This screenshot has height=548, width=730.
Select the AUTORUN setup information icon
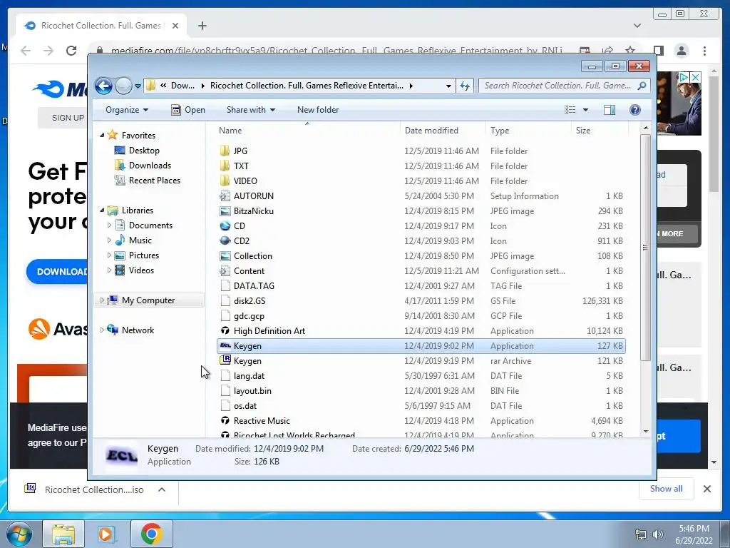(225, 196)
